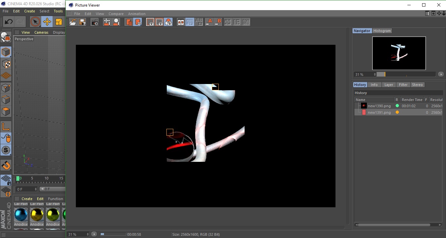Toggle the Enable Axis L-shaped icon
Image resolution: width=446 pixels, height=238 pixels.
6,127
